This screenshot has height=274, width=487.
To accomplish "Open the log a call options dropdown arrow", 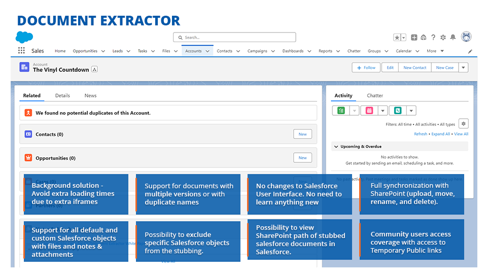I will click(411, 111).
